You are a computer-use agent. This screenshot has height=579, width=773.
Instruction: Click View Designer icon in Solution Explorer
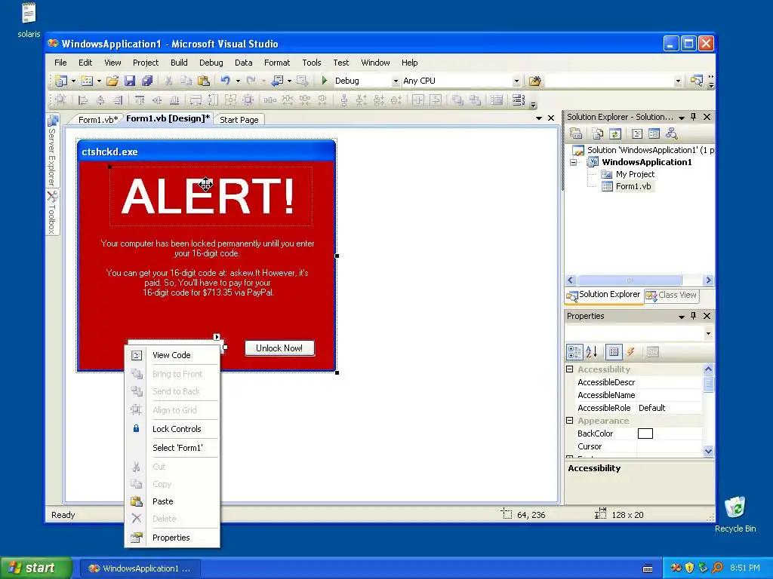click(654, 133)
